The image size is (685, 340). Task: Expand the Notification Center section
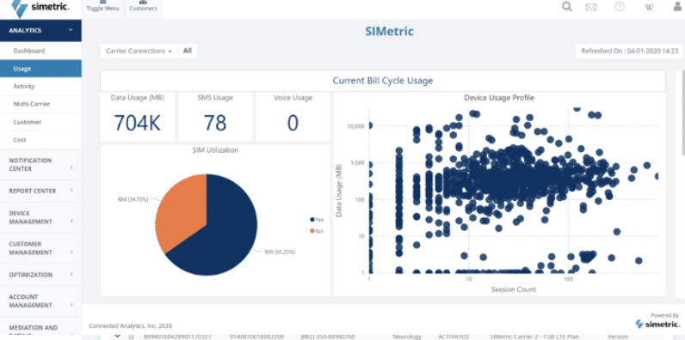coord(40,164)
